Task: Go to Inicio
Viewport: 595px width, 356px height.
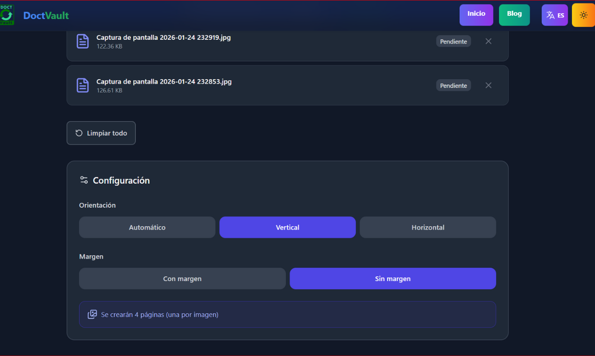Action: [x=476, y=15]
